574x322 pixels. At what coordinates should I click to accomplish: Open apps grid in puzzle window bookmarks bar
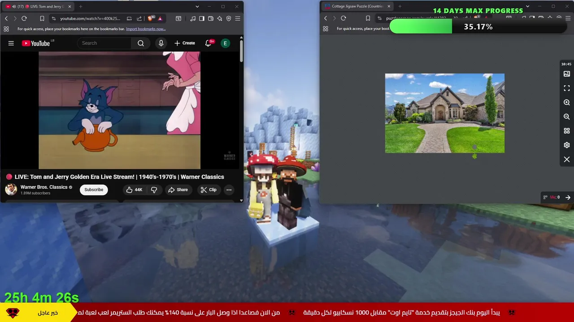click(x=326, y=29)
